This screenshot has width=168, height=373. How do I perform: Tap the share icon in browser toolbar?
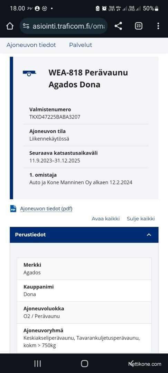(118, 26)
